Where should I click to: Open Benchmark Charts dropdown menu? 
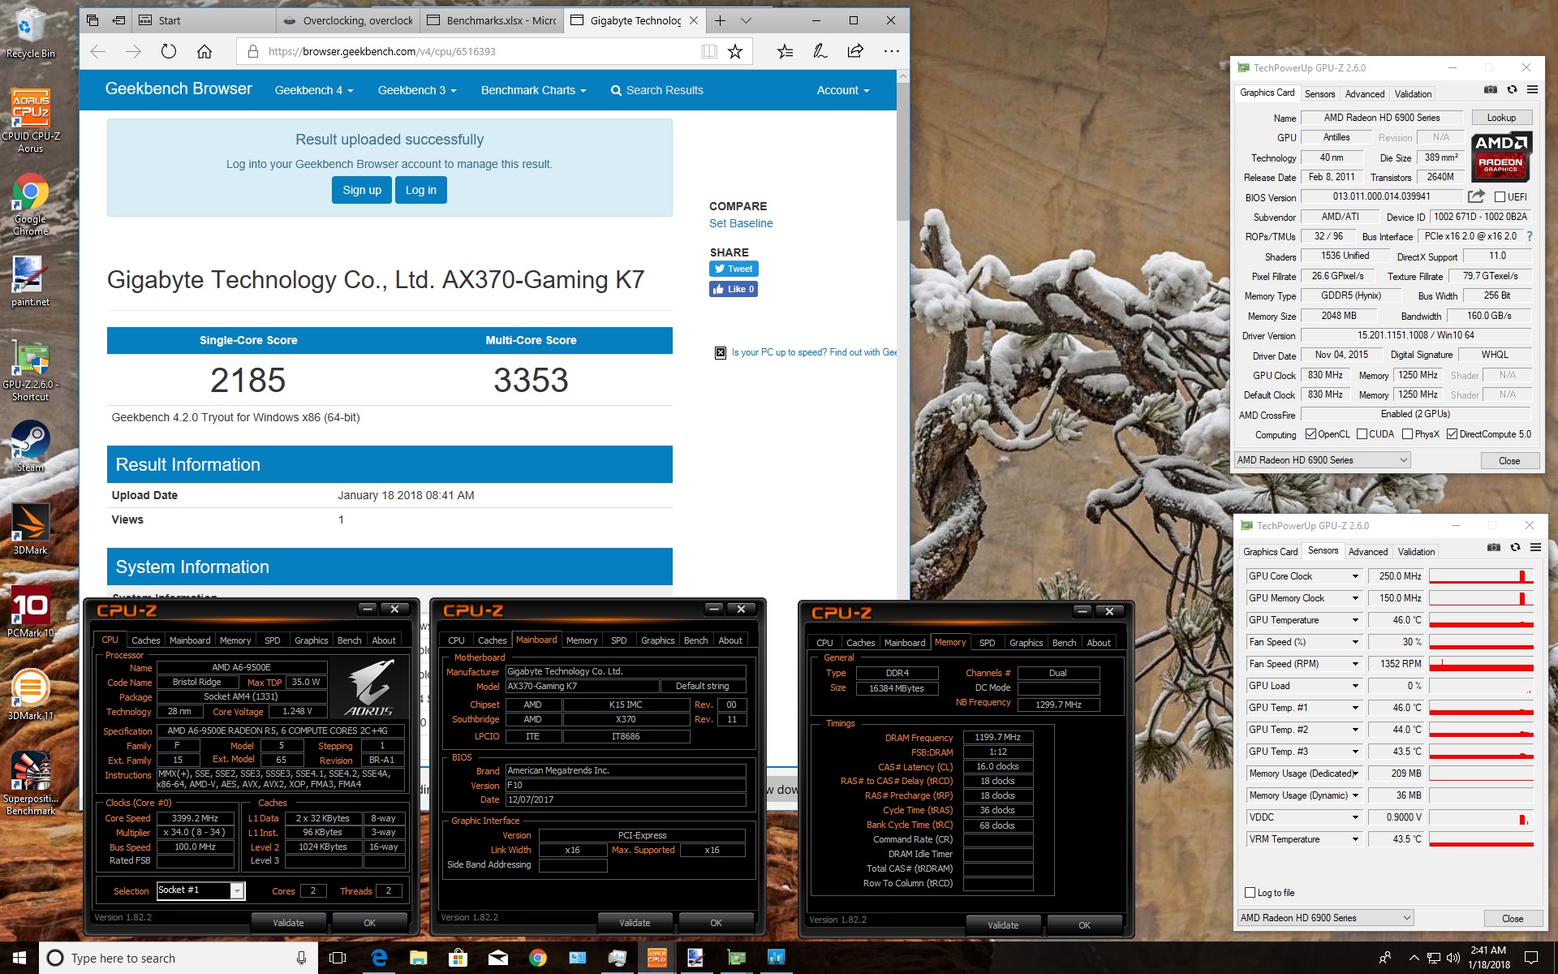533,90
